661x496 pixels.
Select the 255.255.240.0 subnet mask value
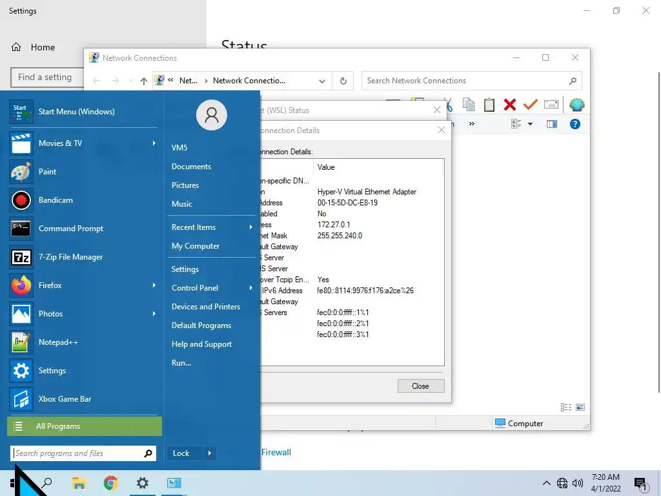click(x=340, y=235)
